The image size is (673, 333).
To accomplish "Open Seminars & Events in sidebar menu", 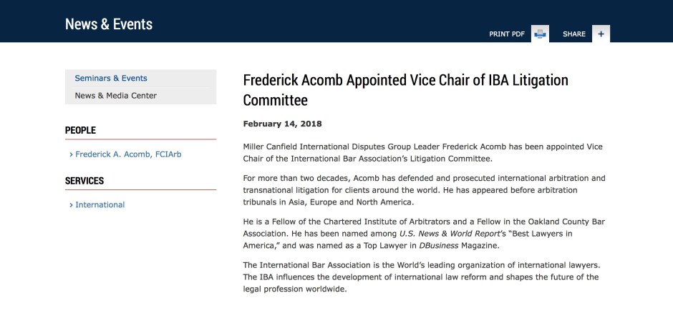I will tap(111, 79).
